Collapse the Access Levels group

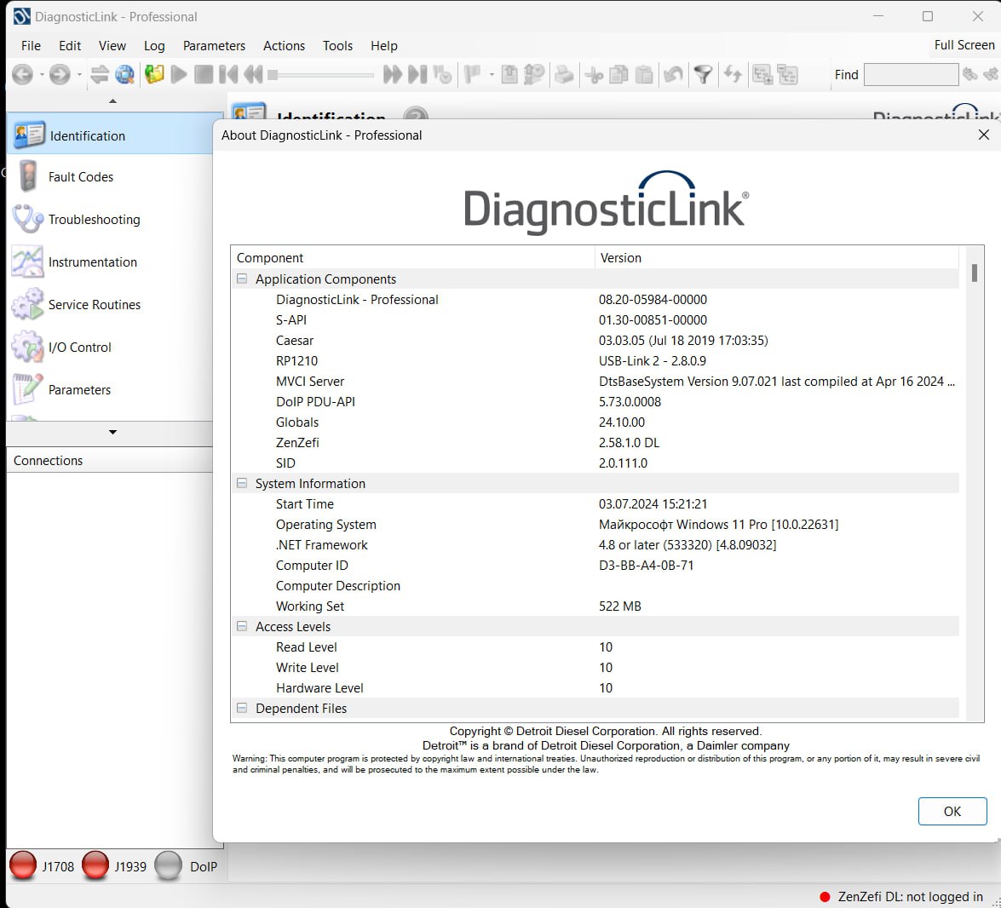(x=242, y=626)
